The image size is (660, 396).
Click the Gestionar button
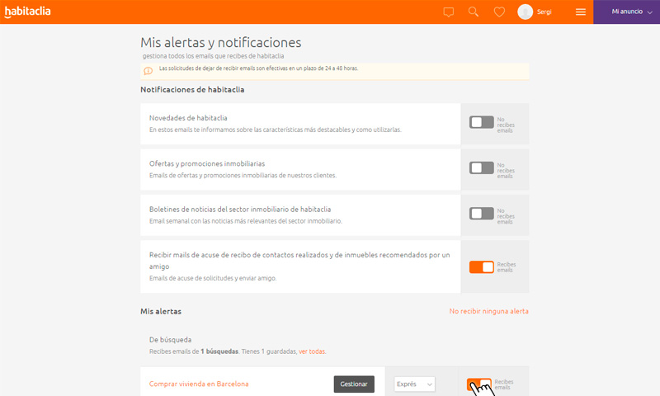pyautogui.click(x=354, y=384)
